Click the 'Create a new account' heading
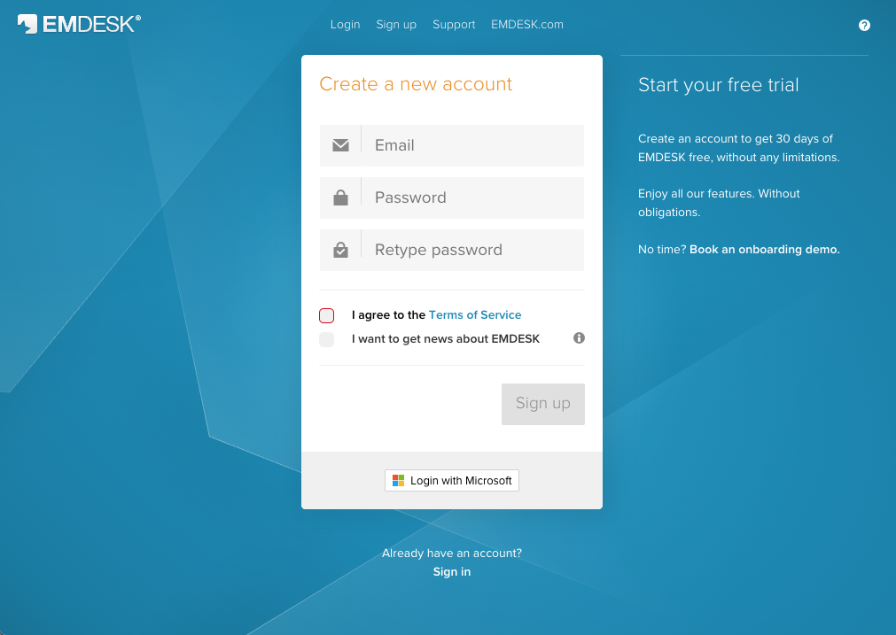Screen dimensions: 896x635 416,84
